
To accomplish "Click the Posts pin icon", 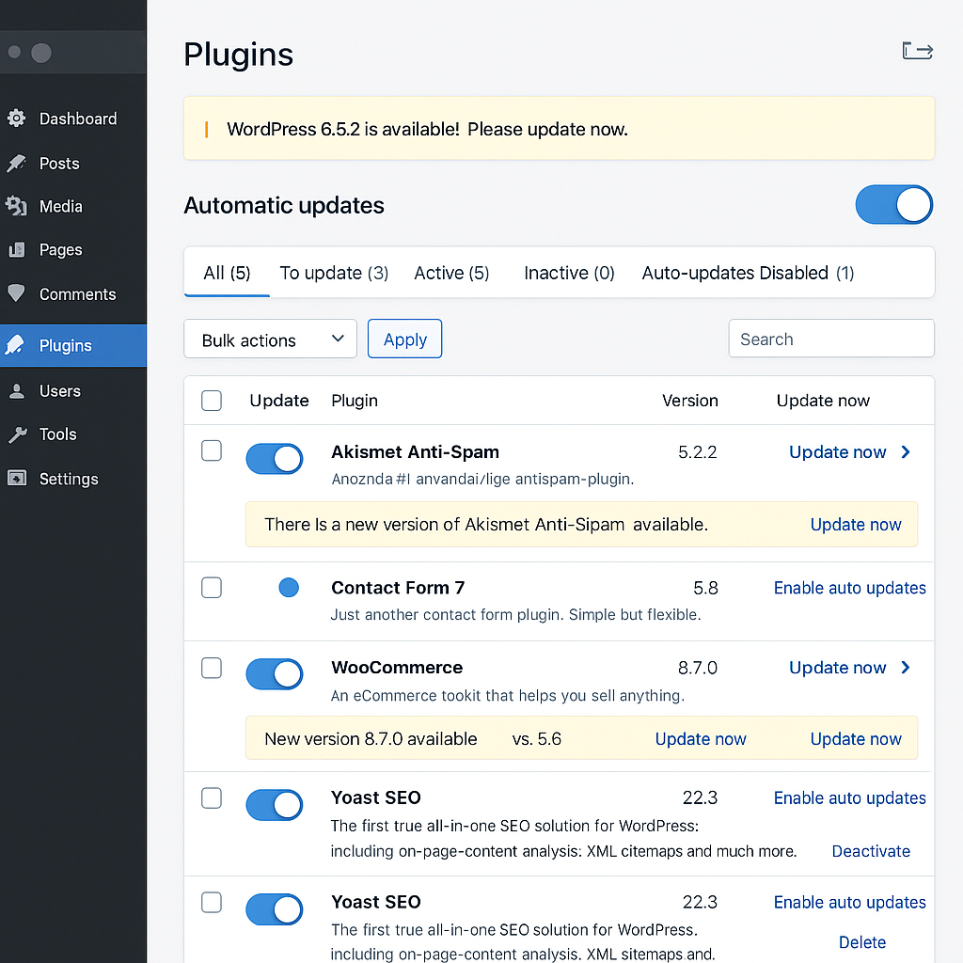I will (x=17, y=163).
